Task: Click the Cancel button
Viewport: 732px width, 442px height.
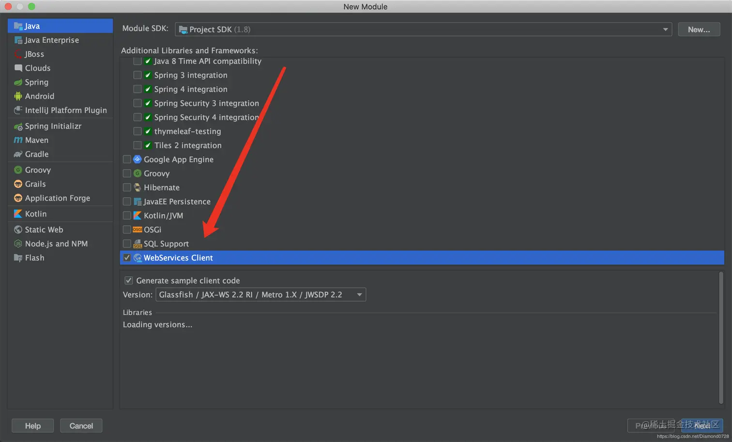Action: 81,426
